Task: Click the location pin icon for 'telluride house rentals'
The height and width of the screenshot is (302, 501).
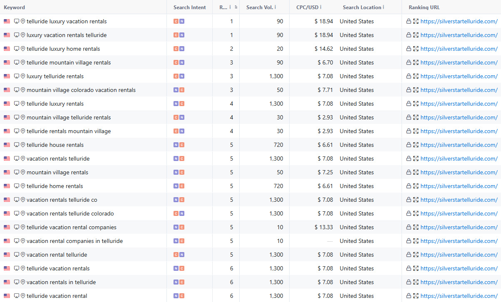Action: click(23, 145)
